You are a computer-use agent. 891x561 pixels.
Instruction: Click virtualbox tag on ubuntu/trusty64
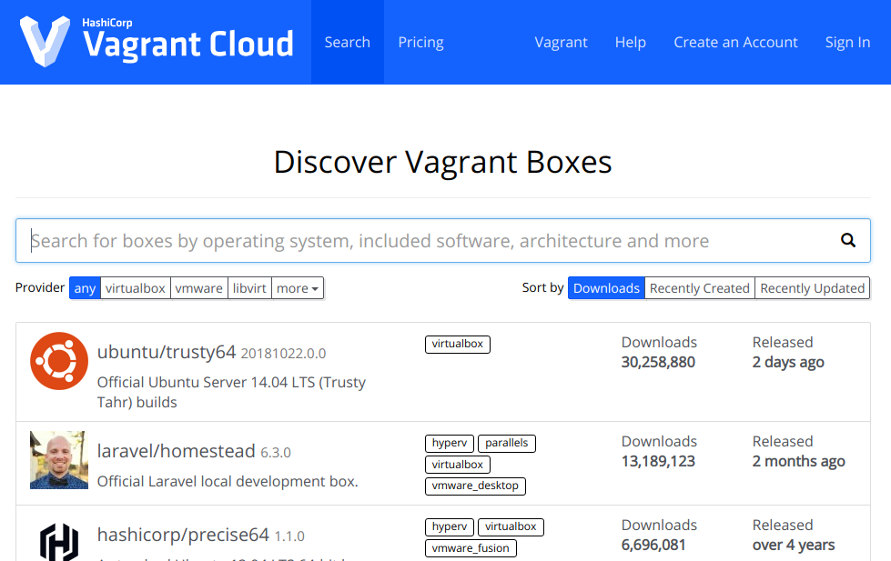coord(458,344)
